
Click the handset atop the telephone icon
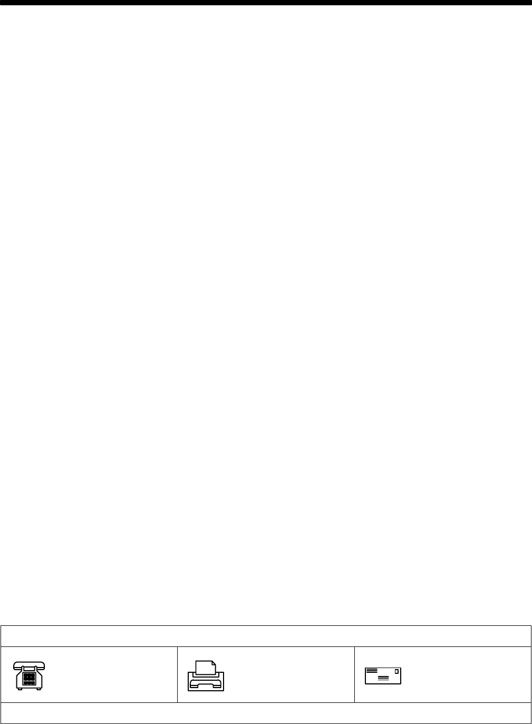click(29, 664)
